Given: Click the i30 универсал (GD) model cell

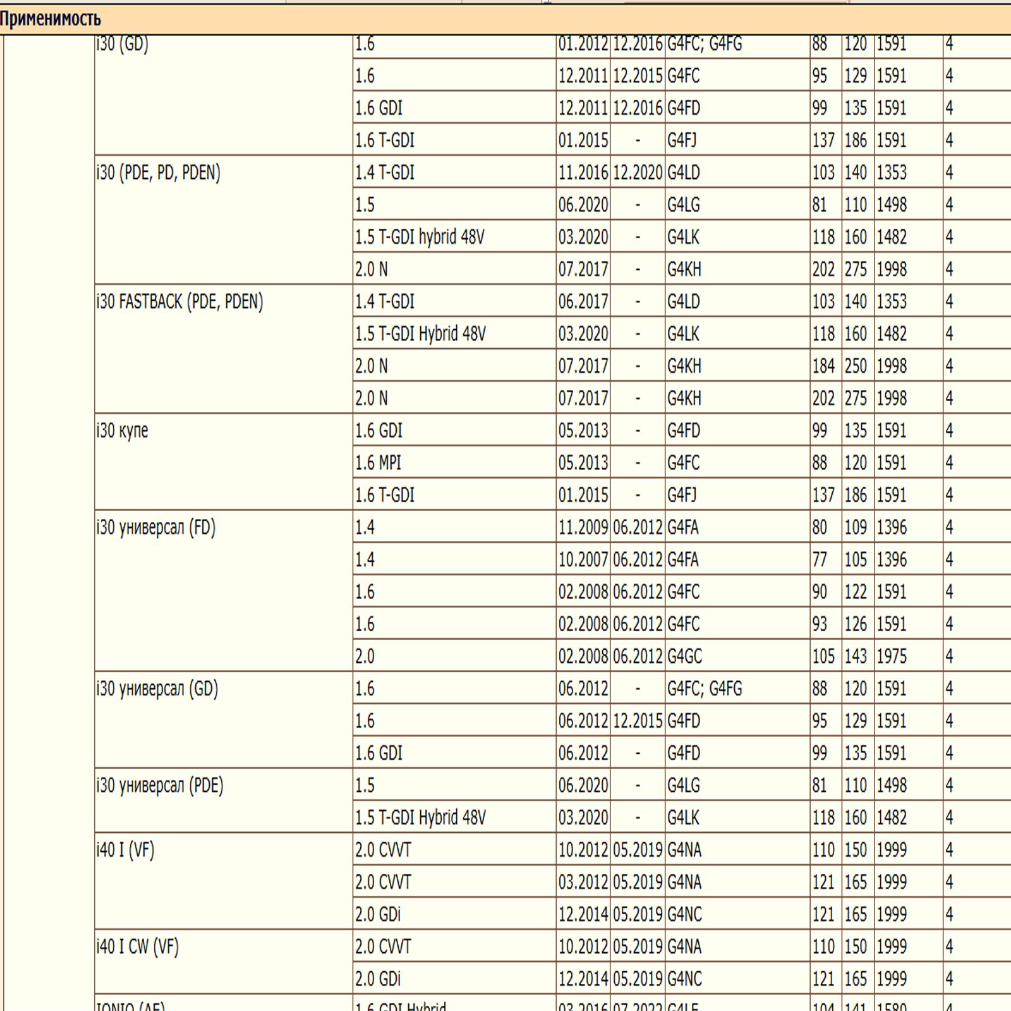Looking at the screenshot, I should 157,689.
